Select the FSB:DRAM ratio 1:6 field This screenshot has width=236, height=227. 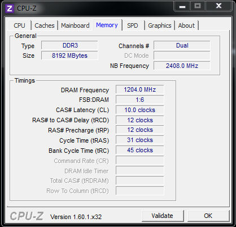click(139, 100)
